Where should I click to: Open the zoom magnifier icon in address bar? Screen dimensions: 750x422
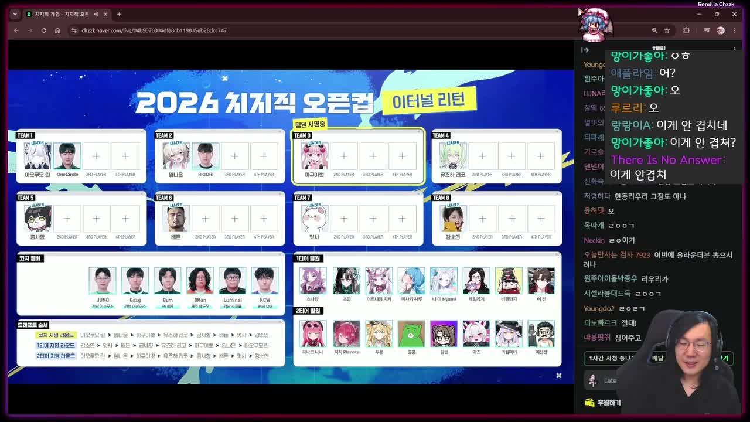(654, 30)
